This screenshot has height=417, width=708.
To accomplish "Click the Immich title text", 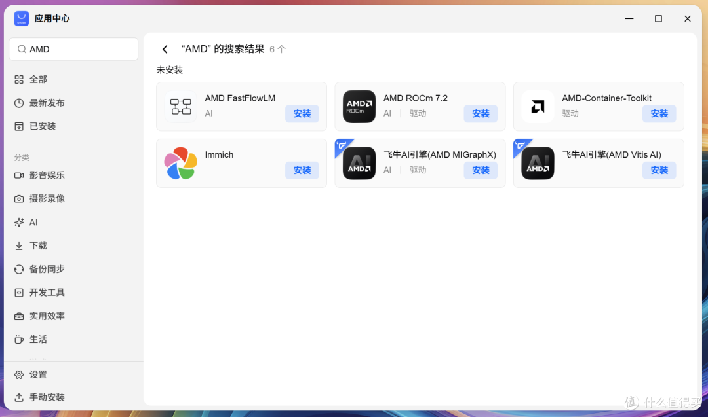I will [x=219, y=155].
